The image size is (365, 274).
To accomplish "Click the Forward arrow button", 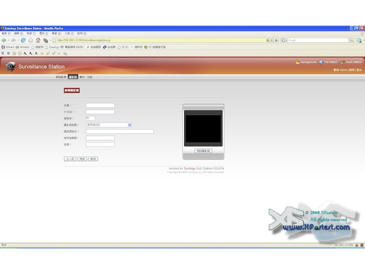I will pos(13,40).
